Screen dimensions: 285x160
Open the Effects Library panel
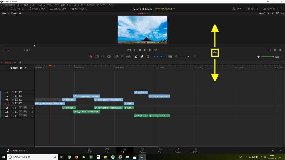[x=37, y=9]
